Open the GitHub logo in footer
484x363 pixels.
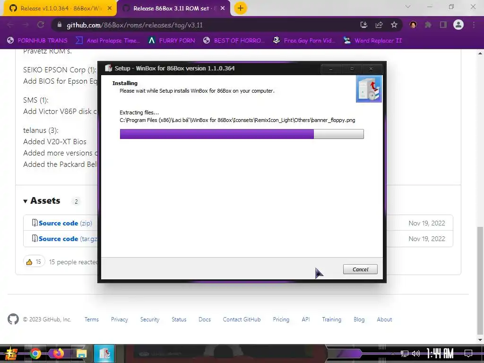pyautogui.click(x=13, y=319)
